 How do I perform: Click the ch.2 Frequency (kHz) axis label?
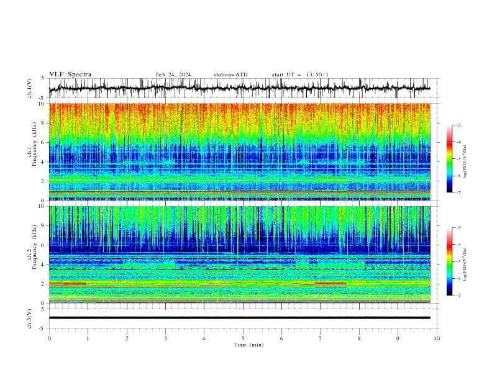(33, 247)
